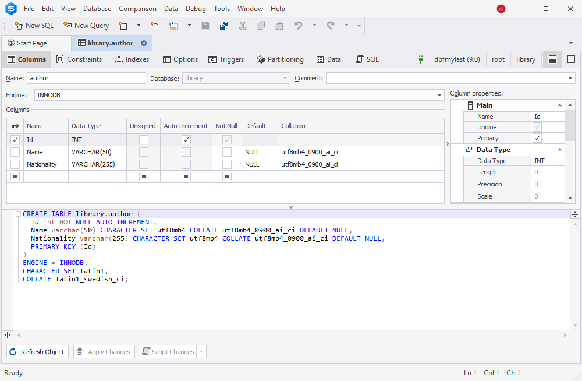The image size is (582, 381).
Task: Click the Save All toolbar icon
Action: click(224, 26)
